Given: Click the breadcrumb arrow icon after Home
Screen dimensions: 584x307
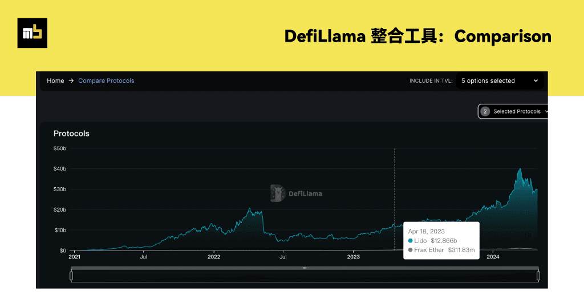Looking at the screenshot, I should 71,81.
